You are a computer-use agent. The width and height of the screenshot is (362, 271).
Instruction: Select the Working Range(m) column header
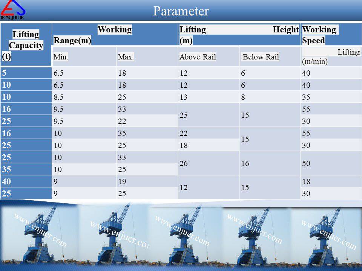(x=115, y=35)
